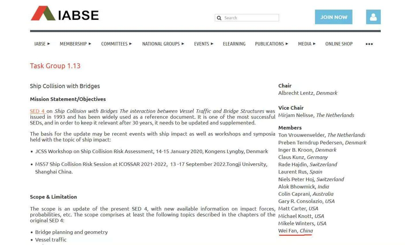The image size is (405, 245).
Task: Click the IABSE logo
Action: click(x=65, y=14)
